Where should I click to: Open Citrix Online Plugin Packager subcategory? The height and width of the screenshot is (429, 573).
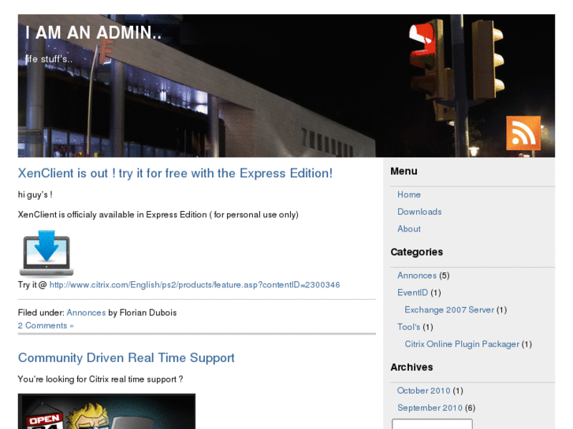[462, 344]
